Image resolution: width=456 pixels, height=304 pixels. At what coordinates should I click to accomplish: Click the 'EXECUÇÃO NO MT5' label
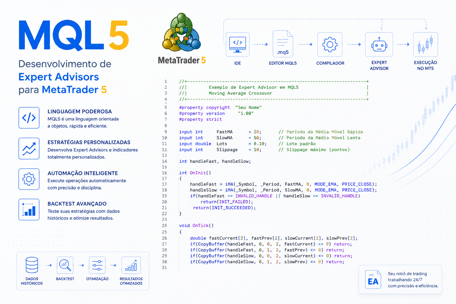pyautogui.click(x=425, y=66)
